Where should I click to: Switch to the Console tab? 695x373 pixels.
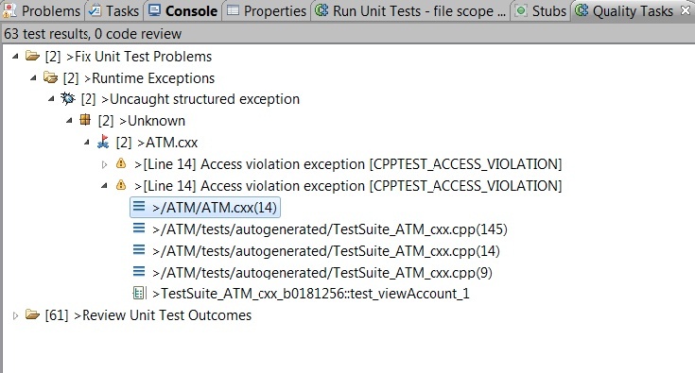point(183,10)
